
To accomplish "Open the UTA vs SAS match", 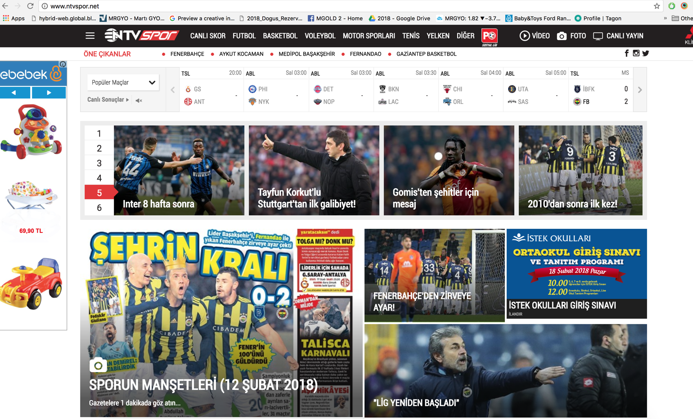I will pyautogui.click(x=535, y=89).
